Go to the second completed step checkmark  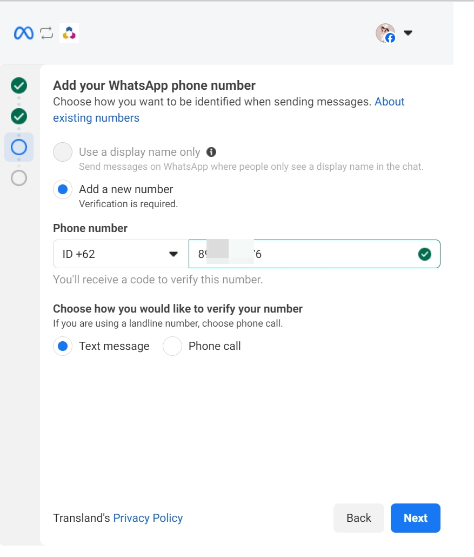coord(19,116)
